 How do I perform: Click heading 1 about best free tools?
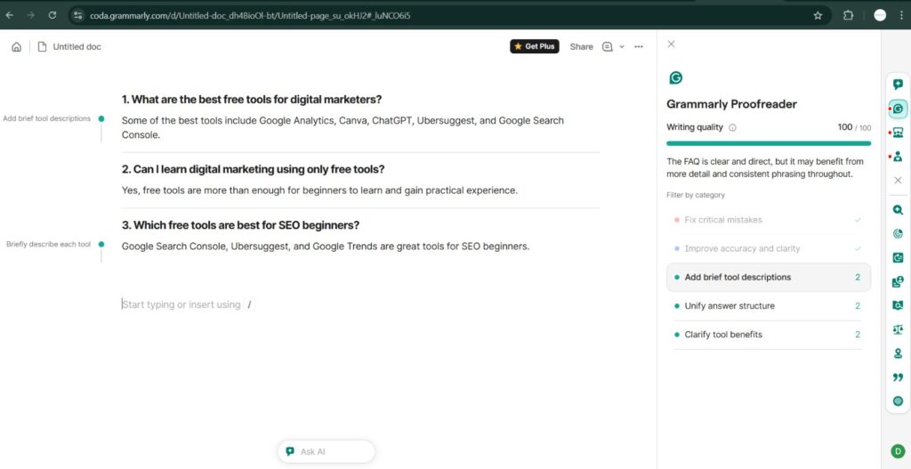tap(252, 100)
